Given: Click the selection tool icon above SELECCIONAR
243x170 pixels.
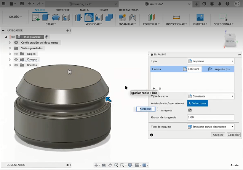Looking at the screenshot, I should click(223, 17).
